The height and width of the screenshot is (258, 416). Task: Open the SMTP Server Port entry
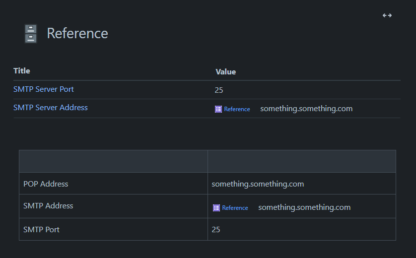coord(44,89)
